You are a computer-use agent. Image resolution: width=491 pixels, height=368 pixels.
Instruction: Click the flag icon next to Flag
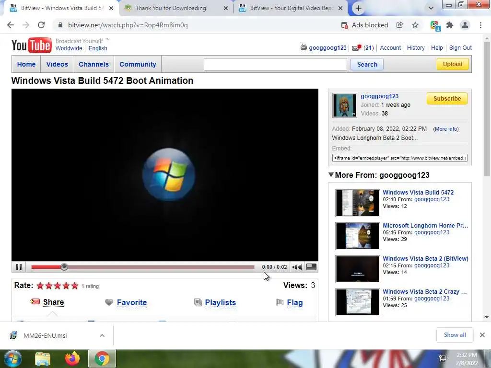[x=280, y=302]
